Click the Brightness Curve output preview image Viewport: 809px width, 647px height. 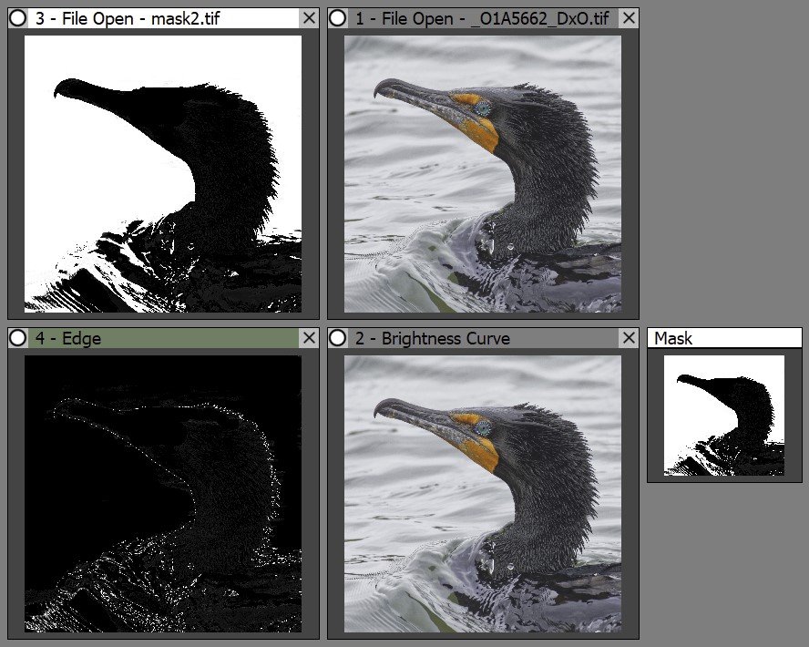pos(482,494)
